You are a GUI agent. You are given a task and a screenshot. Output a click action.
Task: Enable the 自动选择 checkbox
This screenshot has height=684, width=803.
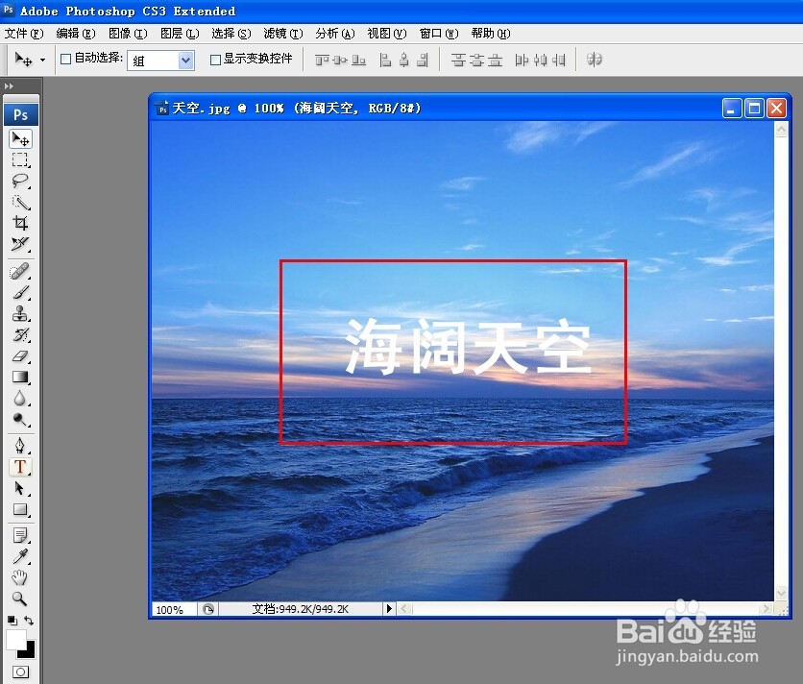point(65,59)
